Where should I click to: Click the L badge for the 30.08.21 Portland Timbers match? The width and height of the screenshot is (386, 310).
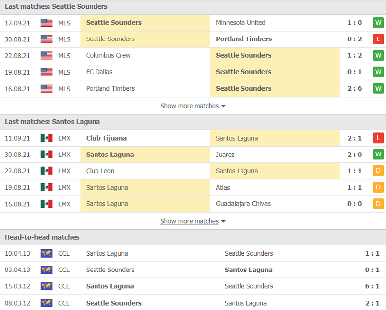point(378,39)
